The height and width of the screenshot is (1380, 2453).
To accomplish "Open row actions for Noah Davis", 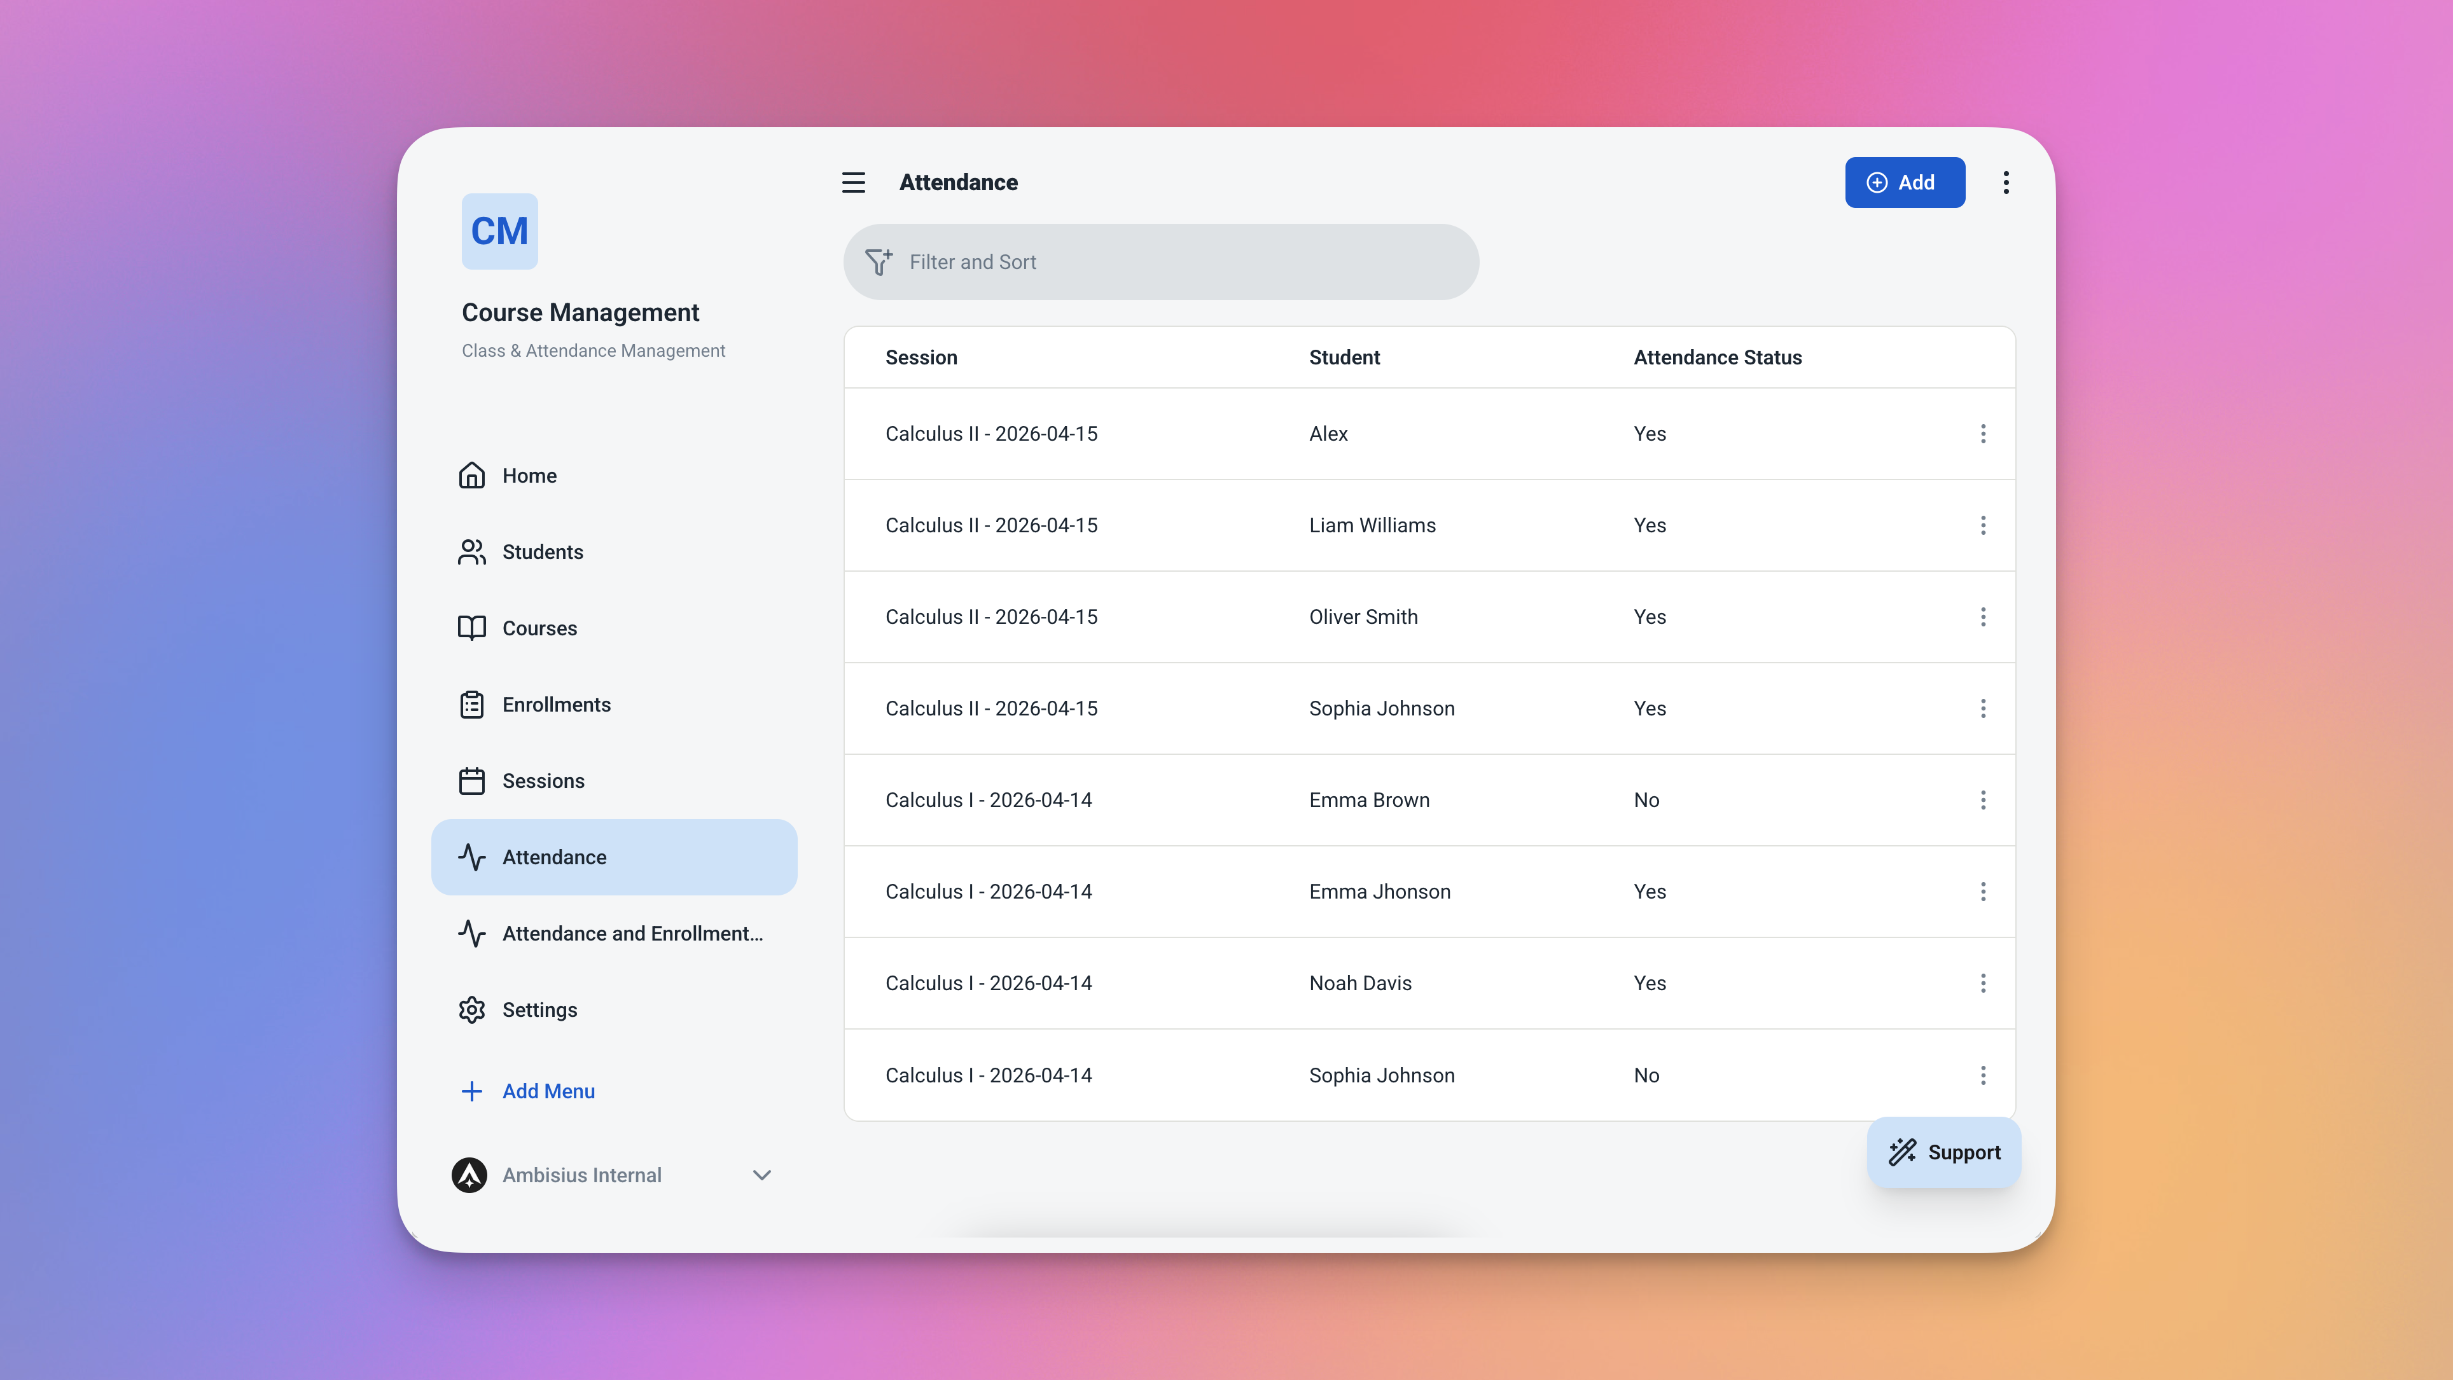I will tap(1983, 983).
